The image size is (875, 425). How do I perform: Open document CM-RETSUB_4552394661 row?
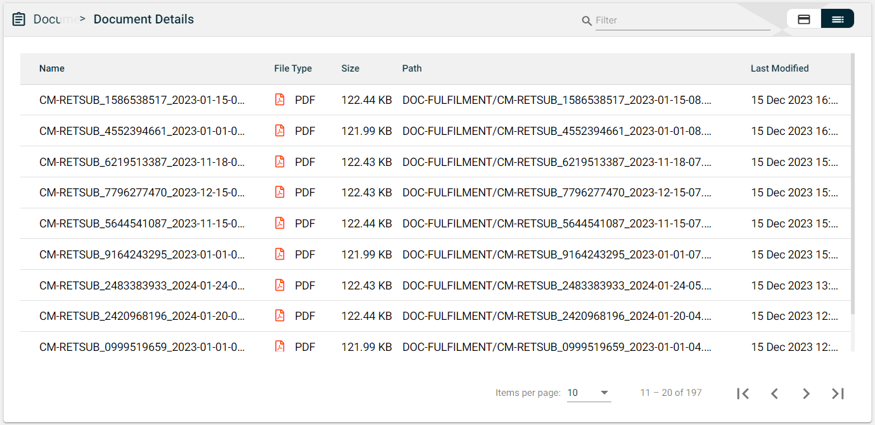click(142, 131)
